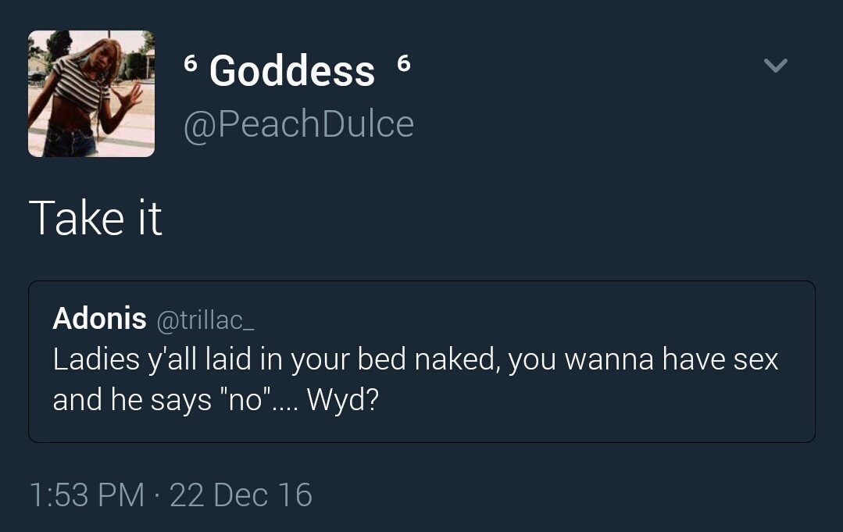
Task: Click the word "Ladies" in quoted tweet
Action: pos(96,359)
